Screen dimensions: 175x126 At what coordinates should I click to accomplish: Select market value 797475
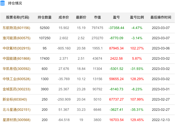(x=98, y=28)
